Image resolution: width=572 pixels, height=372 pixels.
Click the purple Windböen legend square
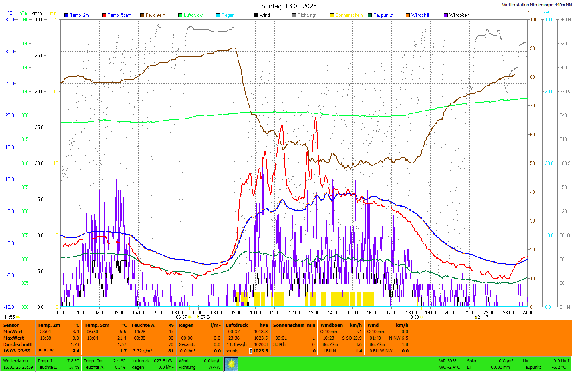click(446, 15)
